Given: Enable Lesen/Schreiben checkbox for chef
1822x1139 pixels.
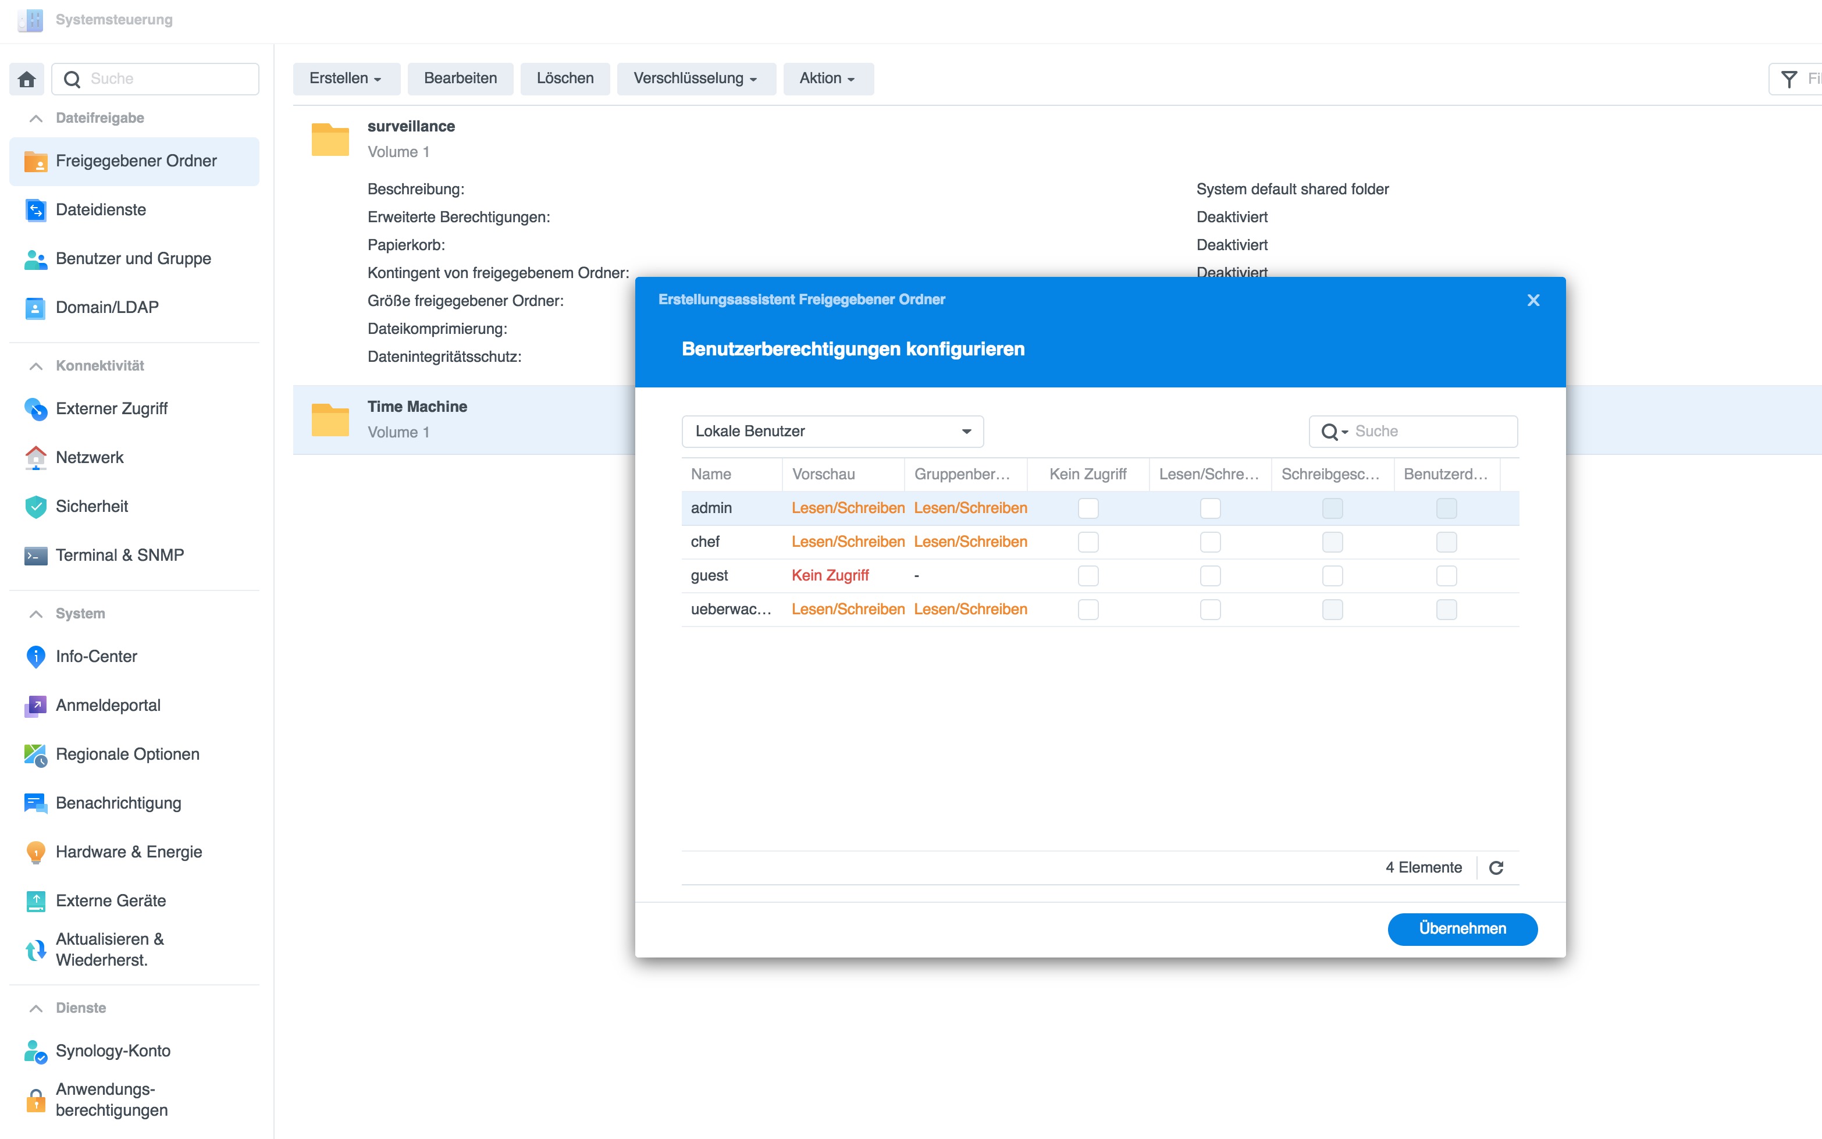Looking at the screenshot, I should tap(1209, 542).
